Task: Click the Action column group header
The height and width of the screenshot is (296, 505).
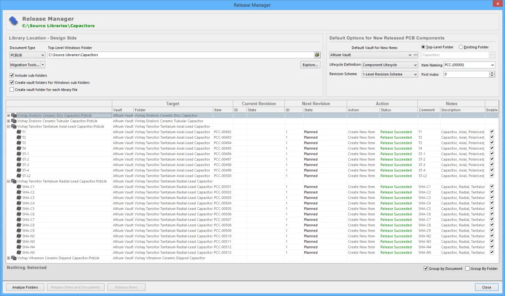Action: (x=382, y=103)
